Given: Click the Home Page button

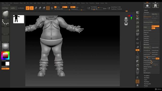Looking at the screenshot, I should coord(5,8).
